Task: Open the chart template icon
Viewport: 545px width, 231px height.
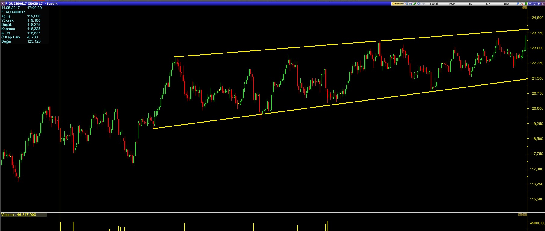Action: (x=410, y=4)
